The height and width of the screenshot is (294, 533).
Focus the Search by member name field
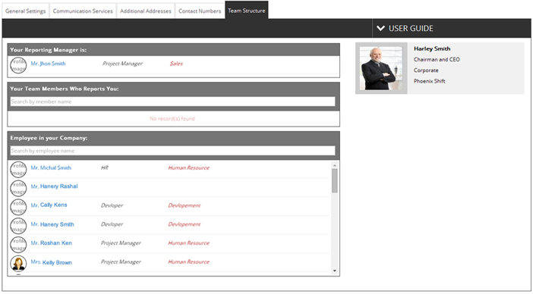[x=172, y=102]
